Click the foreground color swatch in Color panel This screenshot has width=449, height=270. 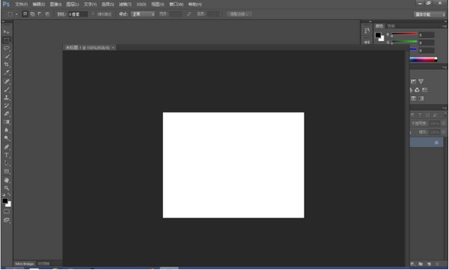point(378,35)
